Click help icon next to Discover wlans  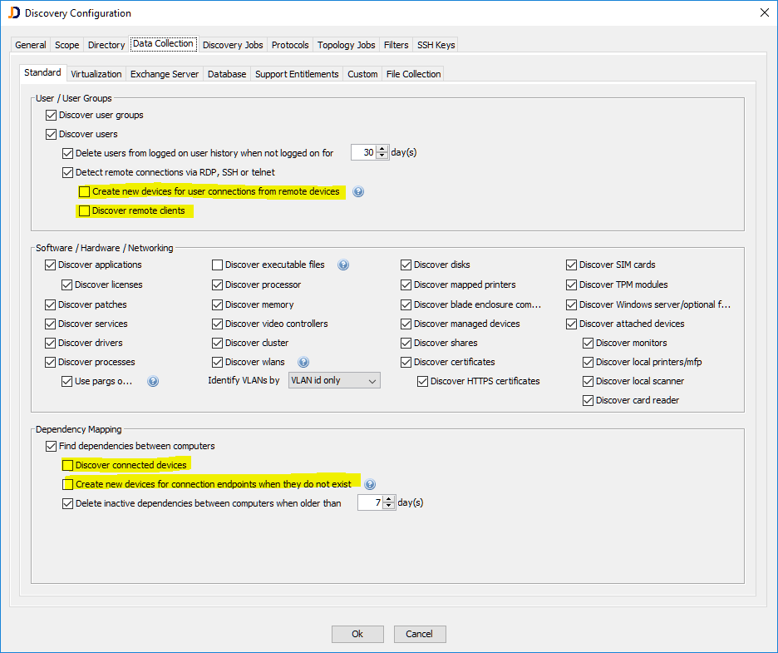(x=303, y=363)
